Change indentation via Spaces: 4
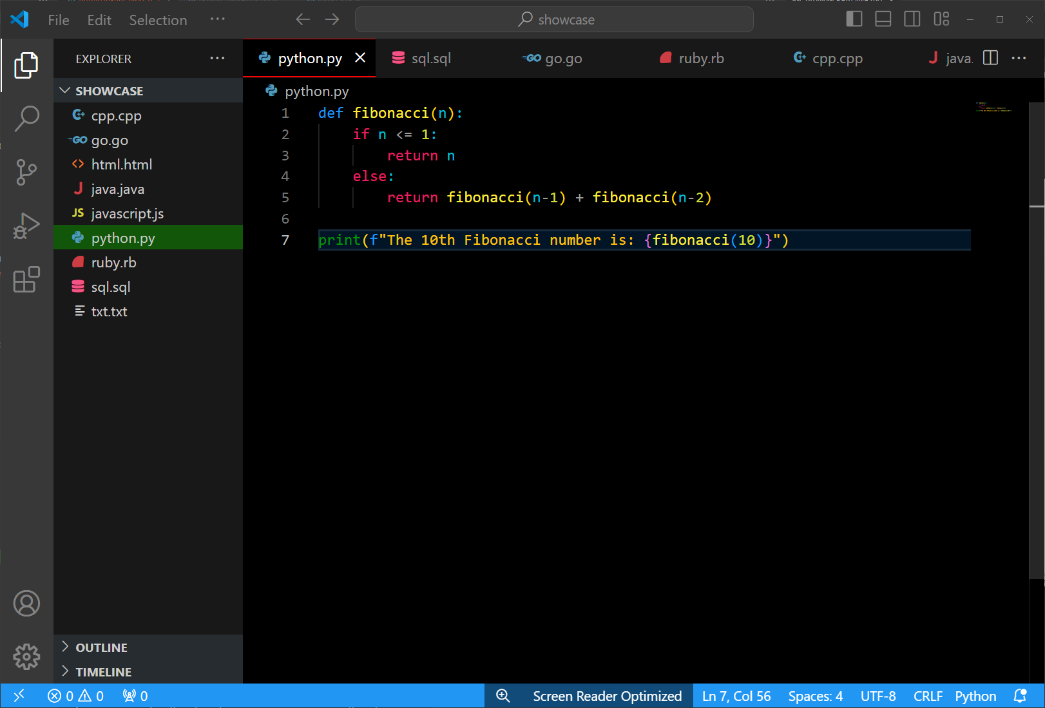This screenshot has height=708, width=1045. (816, 696)
